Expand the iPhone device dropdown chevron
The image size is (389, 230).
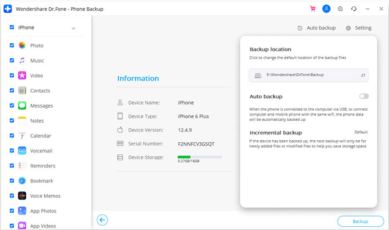point(73,28)
